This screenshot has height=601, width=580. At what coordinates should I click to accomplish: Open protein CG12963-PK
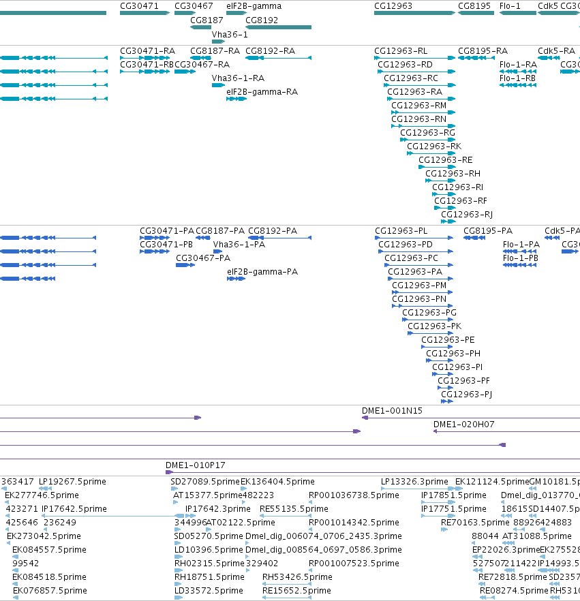pos(434,326)
